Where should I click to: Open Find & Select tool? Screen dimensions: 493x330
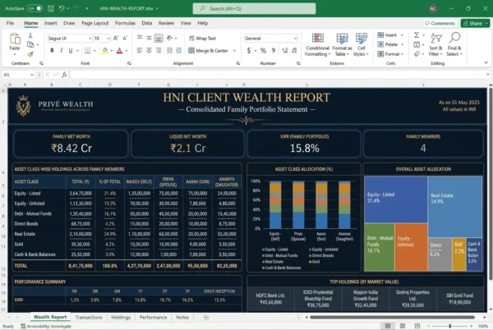pyautogui.click(x=454, y=44)
